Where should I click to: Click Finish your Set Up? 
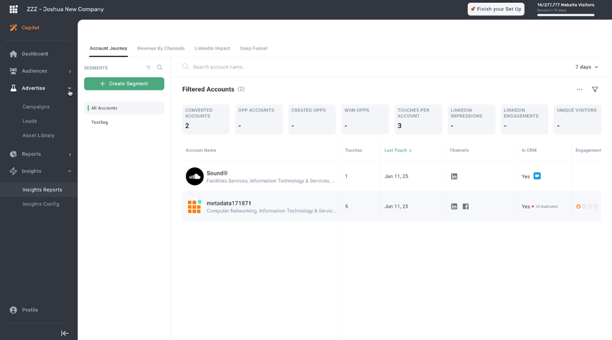pyautogui.click(x=496, y=9)
